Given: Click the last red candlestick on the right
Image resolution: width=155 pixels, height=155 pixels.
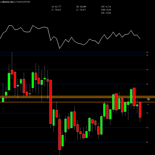Looking at the screenshot, I should [x=140, y=110].
